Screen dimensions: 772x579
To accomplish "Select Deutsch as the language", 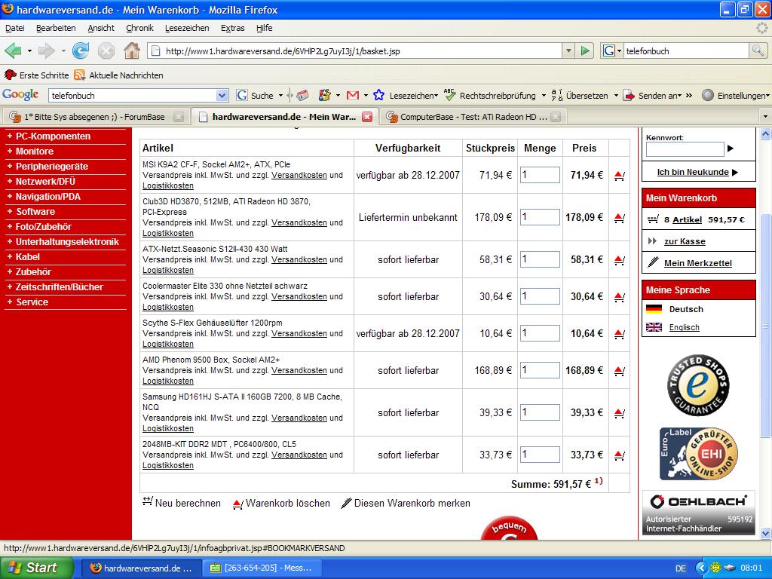I will click(x=686, y=309).
